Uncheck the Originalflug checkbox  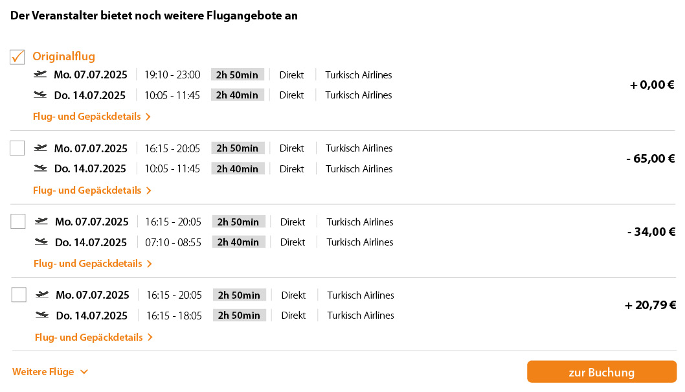point(17,57)
